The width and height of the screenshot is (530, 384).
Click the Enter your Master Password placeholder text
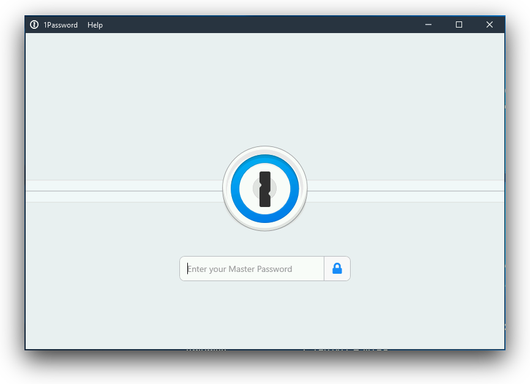[239, 269]
